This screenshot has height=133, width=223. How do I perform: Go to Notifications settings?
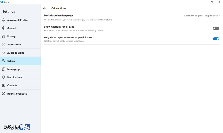[20, 77]
